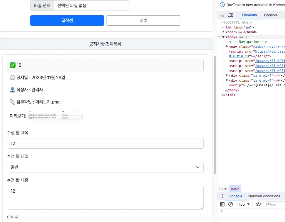
Task: Open the dle.min.js link
Action: (x=239, y=56)
